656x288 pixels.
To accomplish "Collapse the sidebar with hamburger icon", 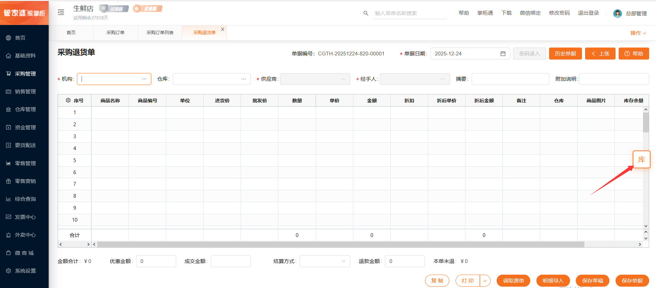I will point(61,12).
